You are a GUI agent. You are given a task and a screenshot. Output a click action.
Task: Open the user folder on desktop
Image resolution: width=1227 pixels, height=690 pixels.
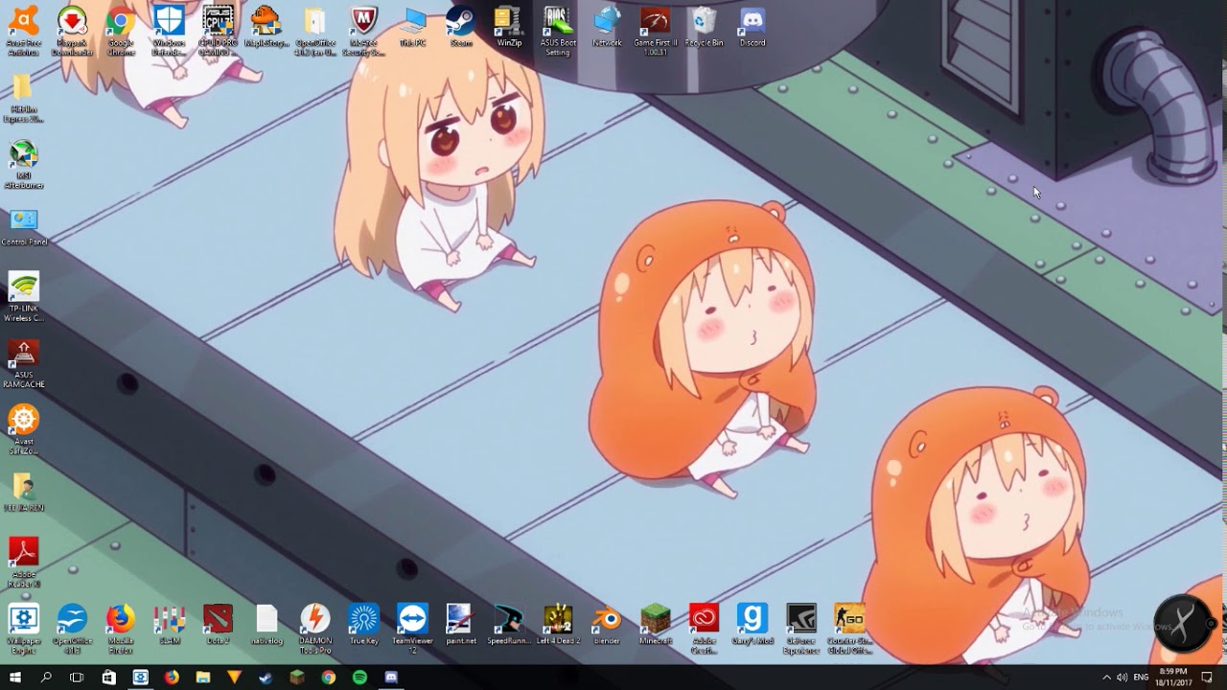(x=23, y=492)
